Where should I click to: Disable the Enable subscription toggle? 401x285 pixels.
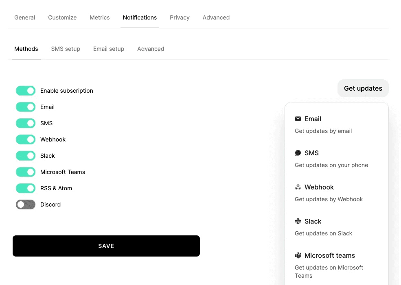[26, 91]
